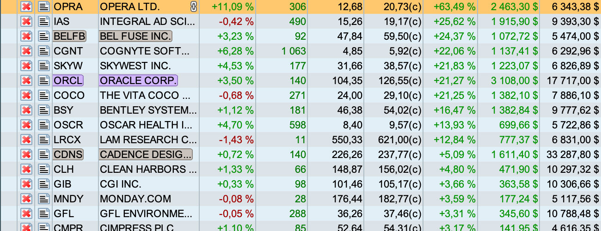601x231 pixels.
Task: Show the SKYW notes document icon
Action: pyautogui.click(x=44, y=66)
